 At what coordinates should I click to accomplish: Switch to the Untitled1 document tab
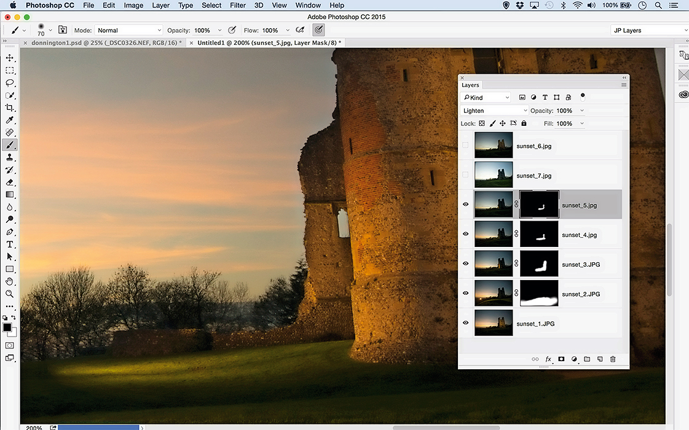pos(267,42)
